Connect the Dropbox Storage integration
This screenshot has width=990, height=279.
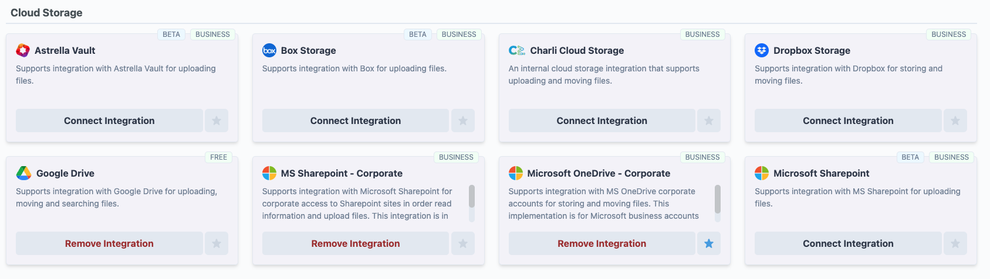pos(848,120)
